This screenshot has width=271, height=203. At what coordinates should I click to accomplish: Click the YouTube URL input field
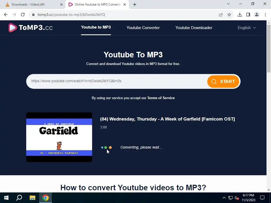[117, 81]
